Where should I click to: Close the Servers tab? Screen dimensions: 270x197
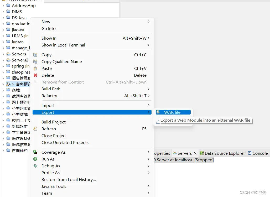click(x=195, y=153)
